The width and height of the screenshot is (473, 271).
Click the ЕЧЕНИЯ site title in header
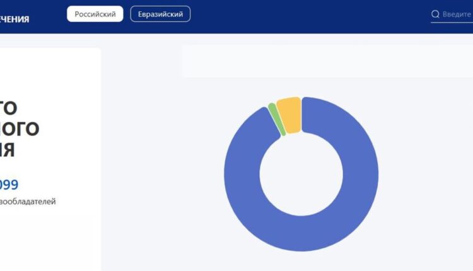(x=15, y=19)
